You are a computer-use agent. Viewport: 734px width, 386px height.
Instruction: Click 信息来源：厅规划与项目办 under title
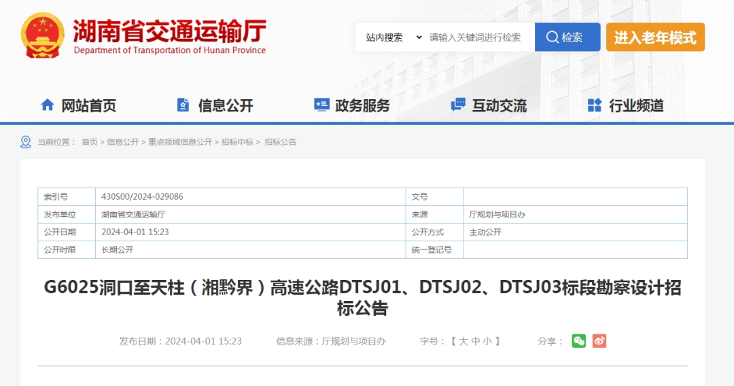point(331,342)
